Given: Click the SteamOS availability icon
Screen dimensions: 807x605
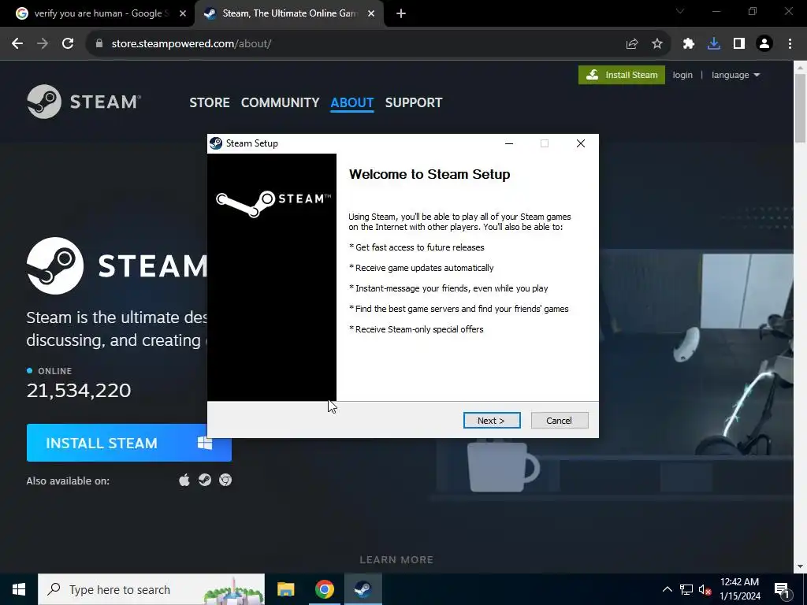Looking at the screenshot, I should [205, 480].
